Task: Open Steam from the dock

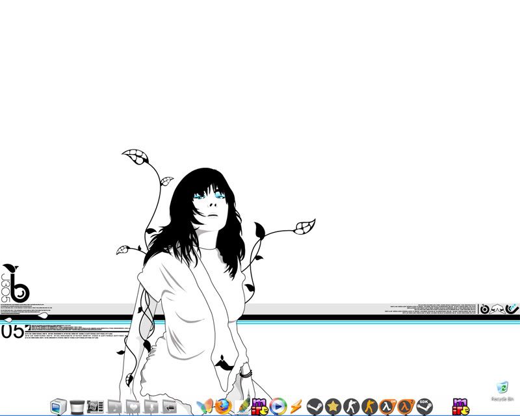Action: pyautogui.click(x=315, y=407)
